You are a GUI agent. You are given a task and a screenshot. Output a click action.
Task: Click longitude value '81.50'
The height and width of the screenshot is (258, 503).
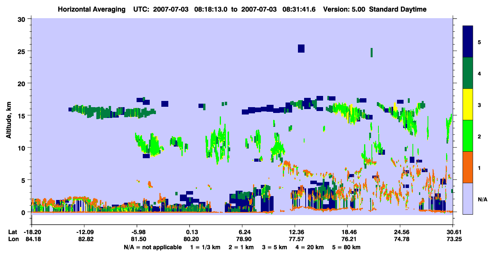(137, 239)
